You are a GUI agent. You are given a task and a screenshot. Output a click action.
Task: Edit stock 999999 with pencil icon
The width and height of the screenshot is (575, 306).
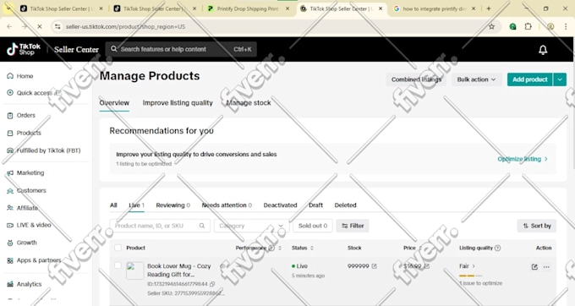coord(374,266)
